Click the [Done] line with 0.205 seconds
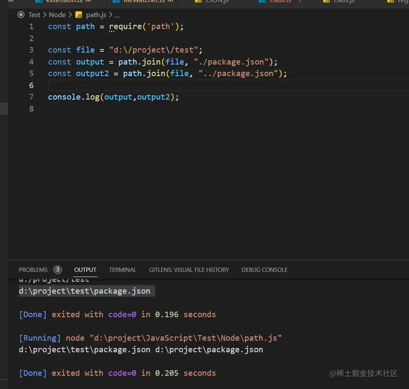Viewport: 409px width, 389px height. (x=118, y=373)
